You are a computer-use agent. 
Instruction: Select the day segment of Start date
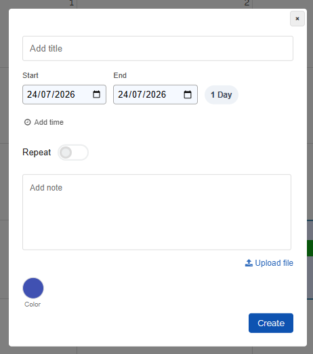click(x=32, y=94)
